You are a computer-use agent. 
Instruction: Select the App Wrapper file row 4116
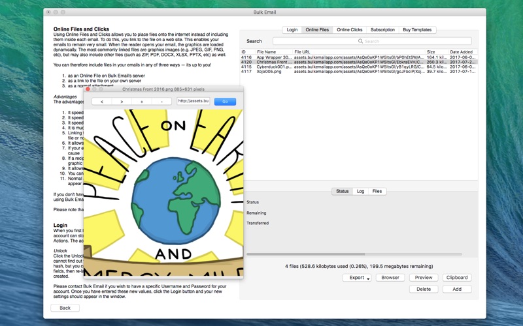click(x=359, y=57)
